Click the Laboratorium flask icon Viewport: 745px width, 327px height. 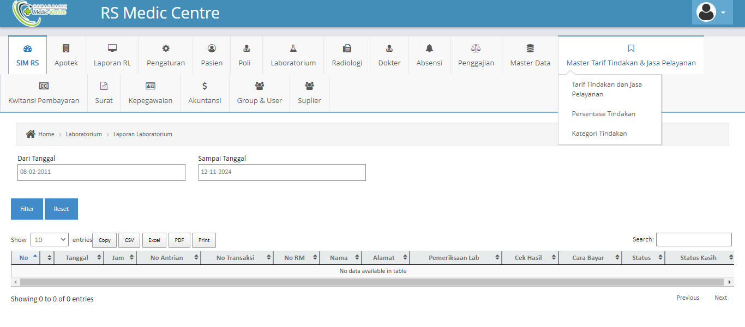tap(293, 49)
